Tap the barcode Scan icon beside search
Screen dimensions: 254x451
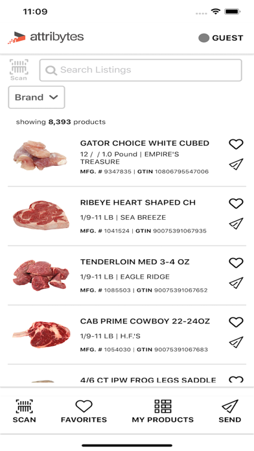19,70
